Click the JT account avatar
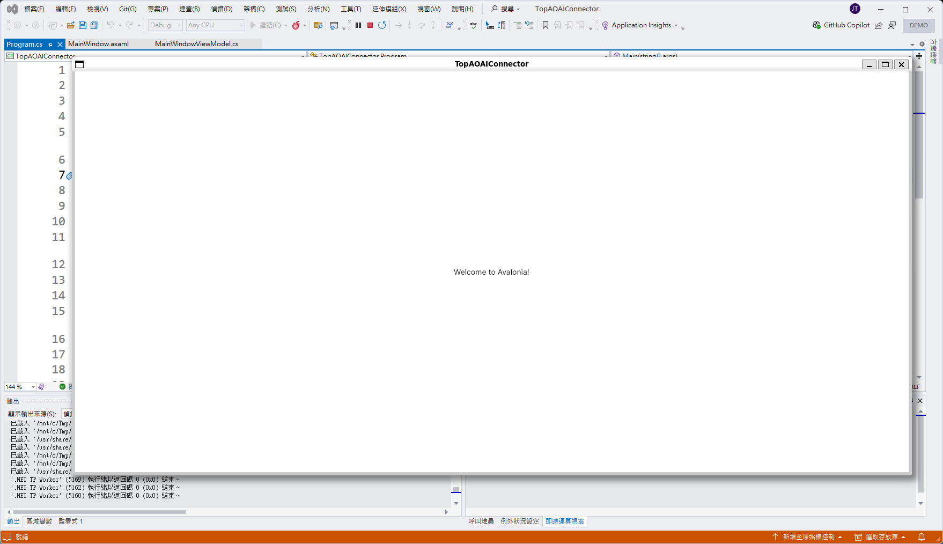This screenshot has width=943, height=544. click(855, 9)
